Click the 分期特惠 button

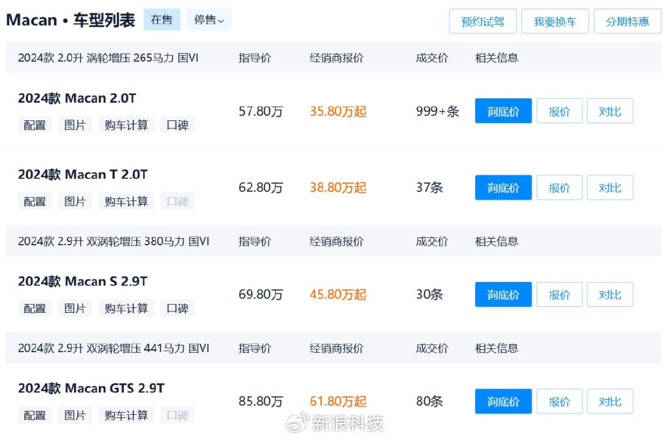pos(627,22)
